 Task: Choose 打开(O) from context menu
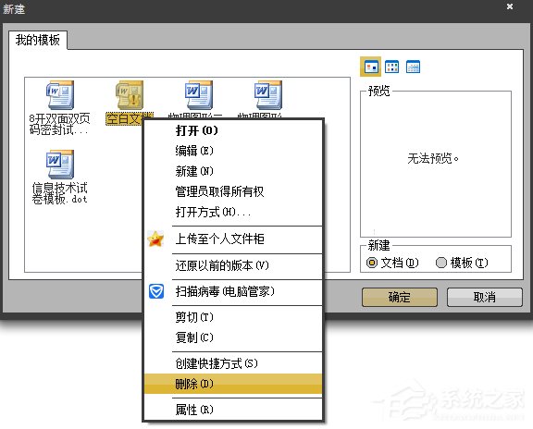click(x=233, y=130)
